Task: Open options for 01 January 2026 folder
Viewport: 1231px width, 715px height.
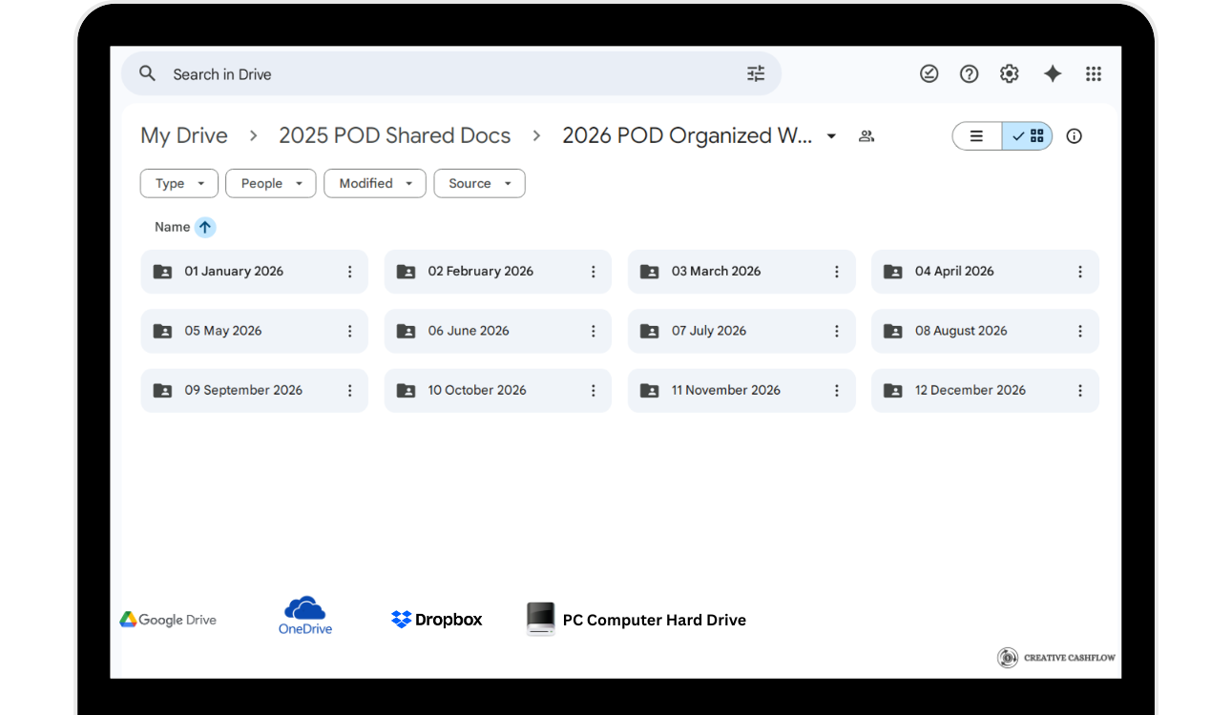Action: (349, 271)
